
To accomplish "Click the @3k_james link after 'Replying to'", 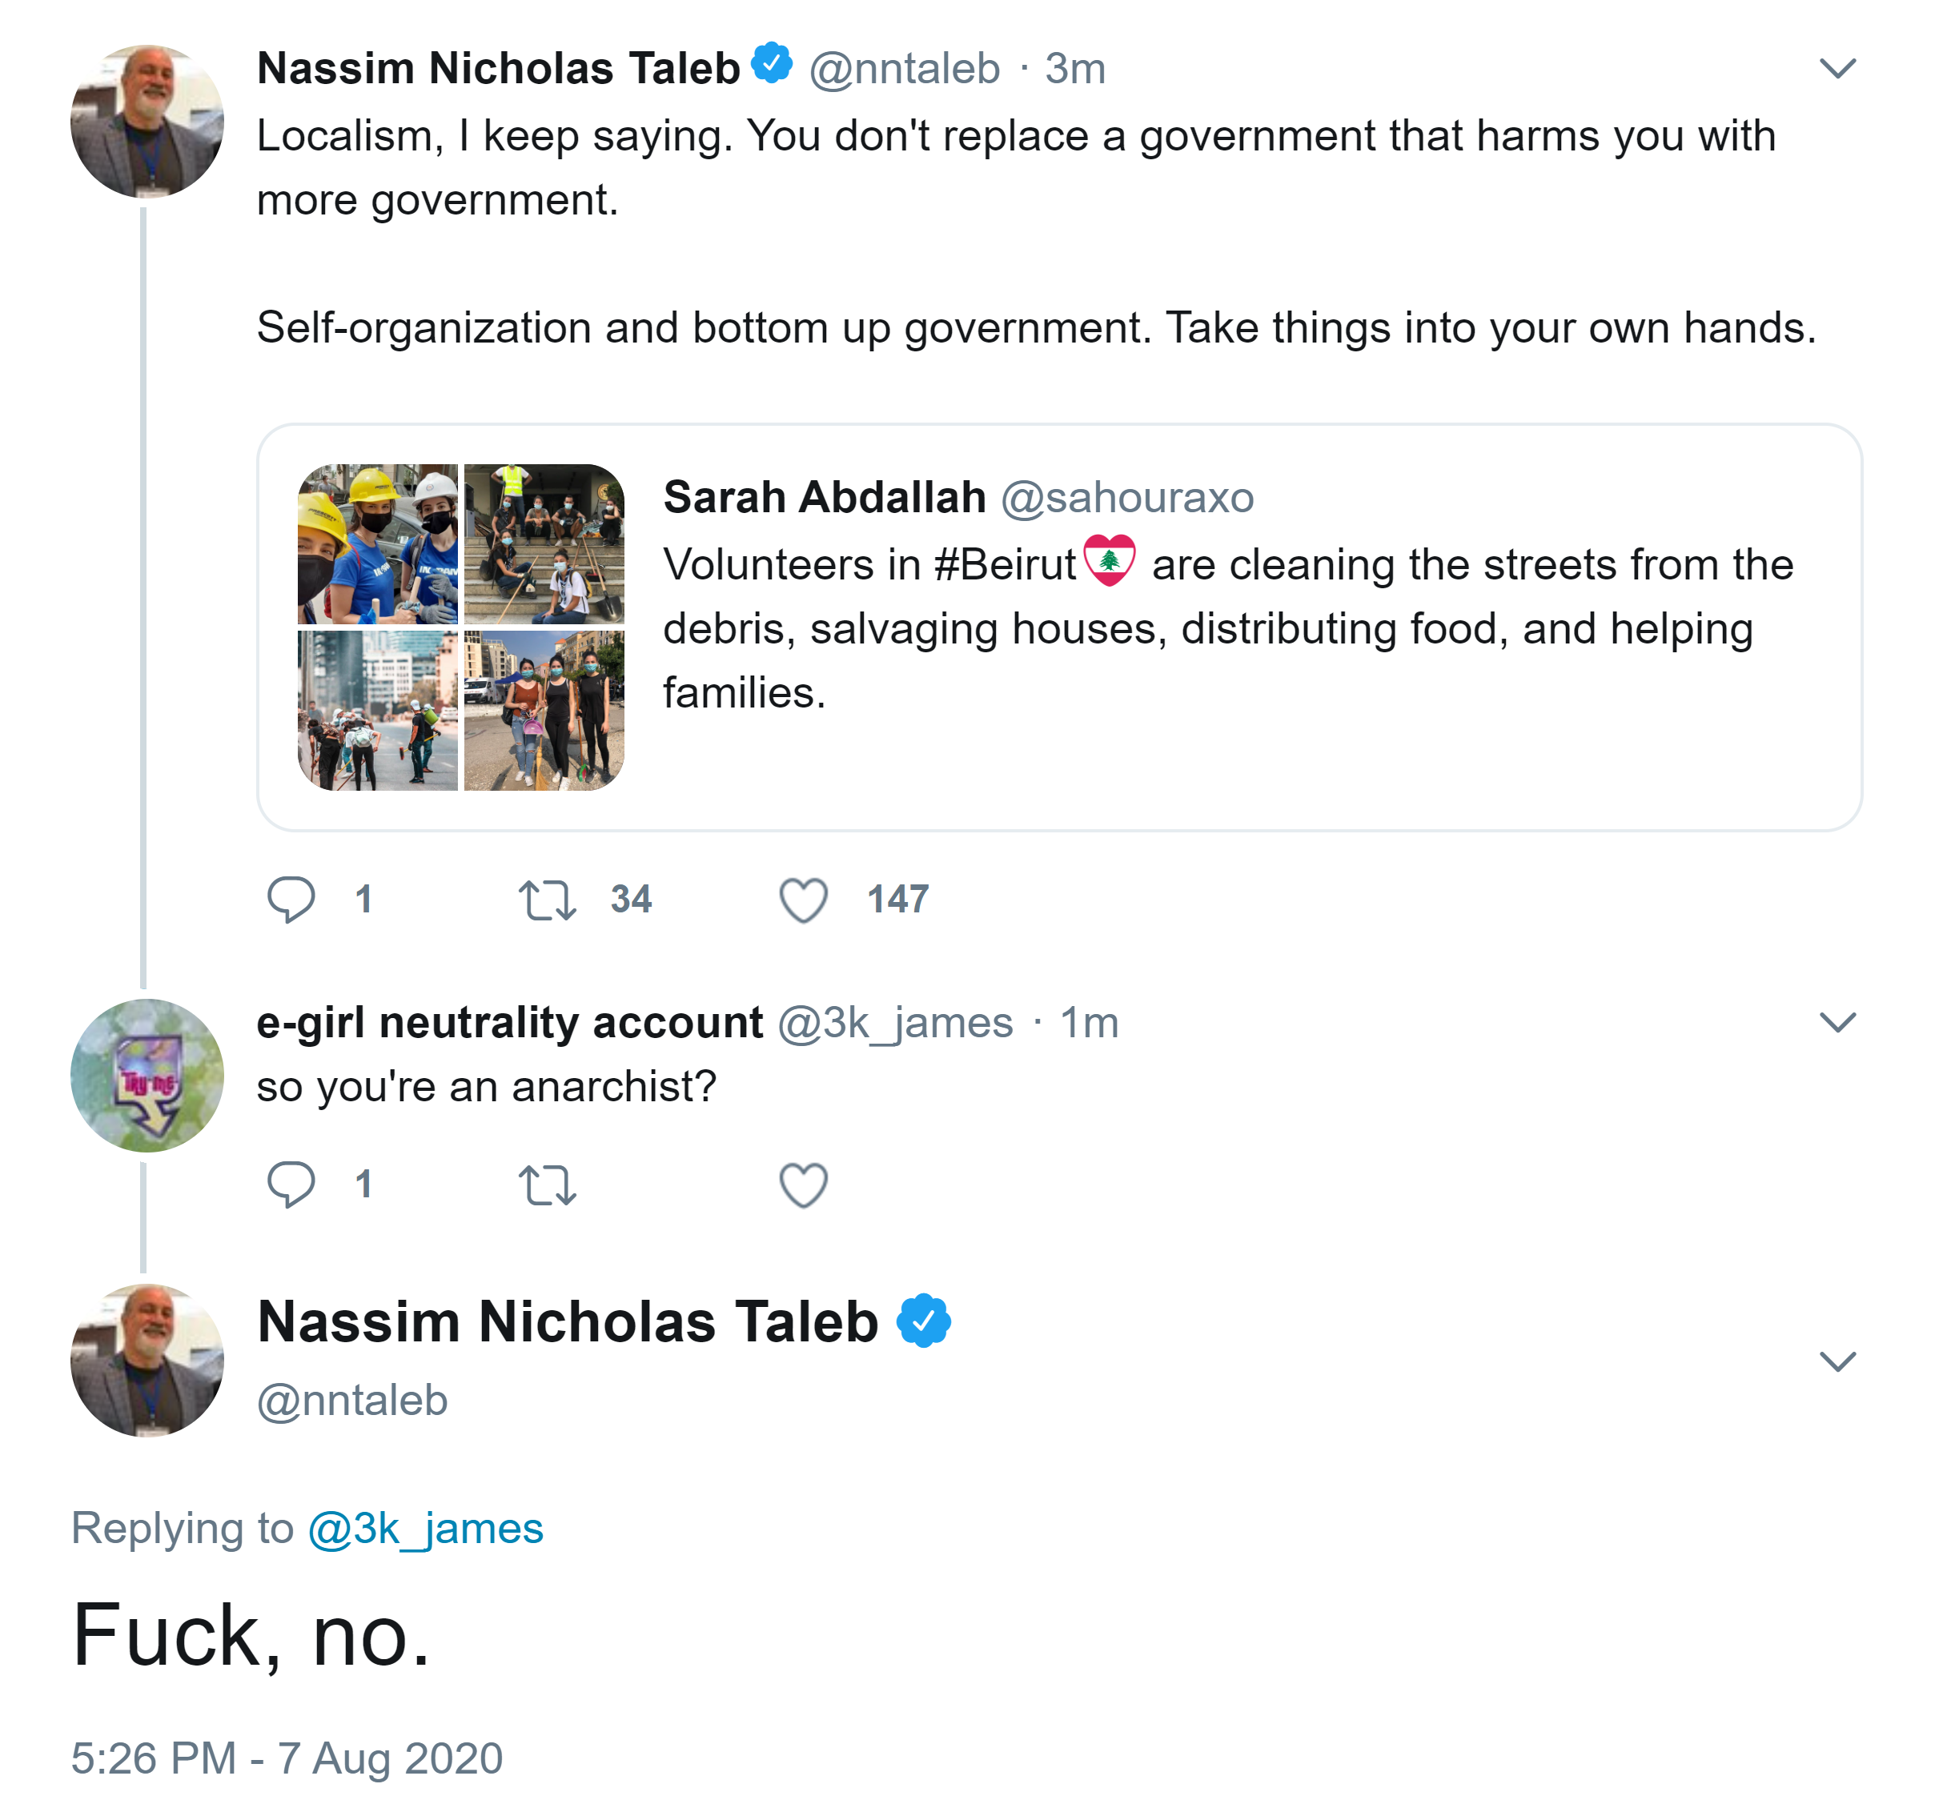I will click(x=425, y=1529).
